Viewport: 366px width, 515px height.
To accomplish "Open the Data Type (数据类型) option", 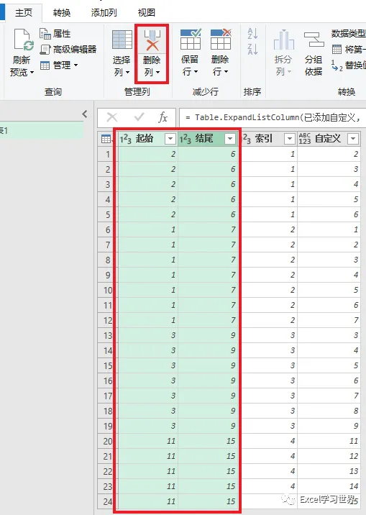I will (348, 34).
